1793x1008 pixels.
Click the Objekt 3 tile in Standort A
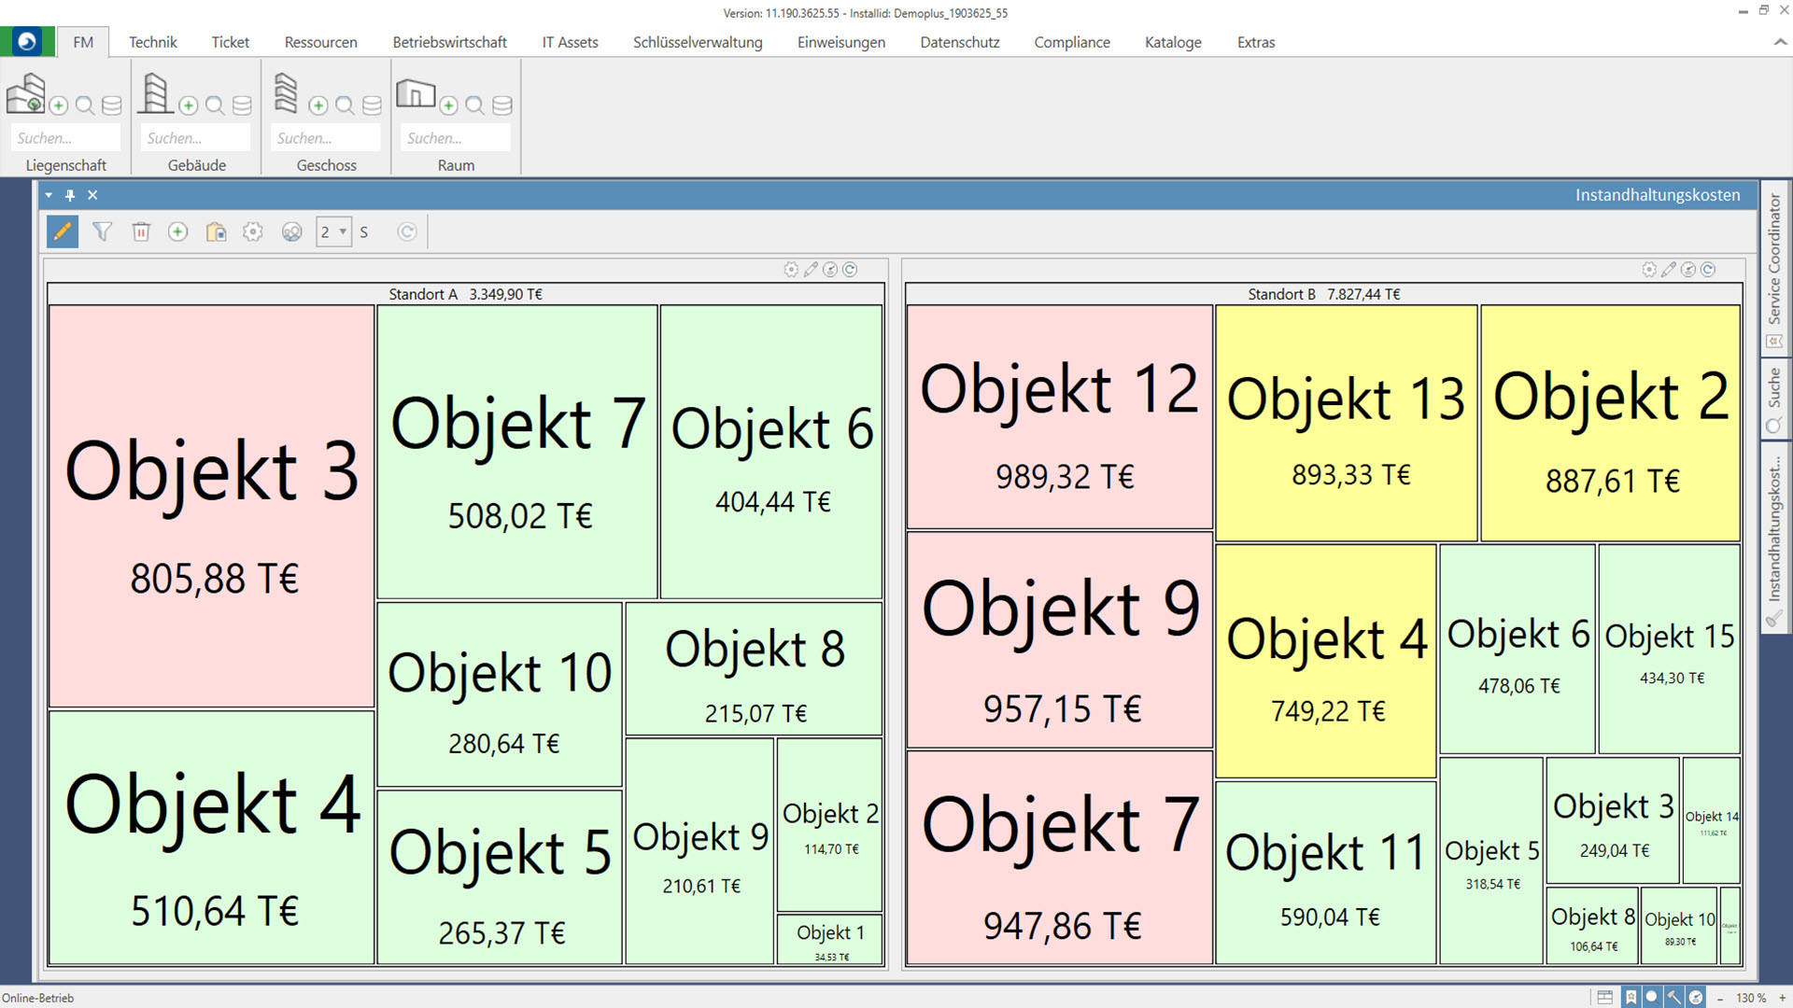click(x=212, y=507)
